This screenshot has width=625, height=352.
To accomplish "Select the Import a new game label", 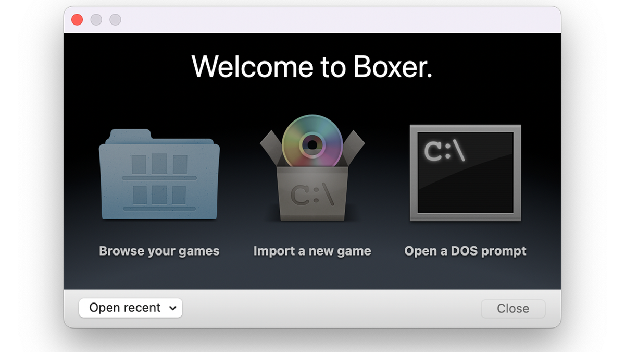I will pyautogui.click(x=311, y=251).
